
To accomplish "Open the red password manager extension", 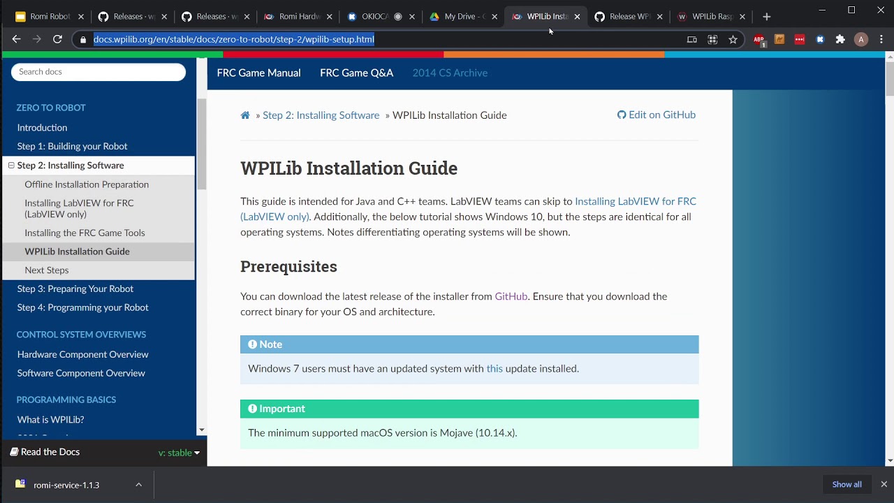I will point(800,39).
